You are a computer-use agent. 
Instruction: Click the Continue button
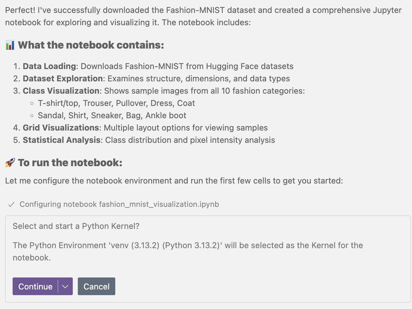[35, 286]
